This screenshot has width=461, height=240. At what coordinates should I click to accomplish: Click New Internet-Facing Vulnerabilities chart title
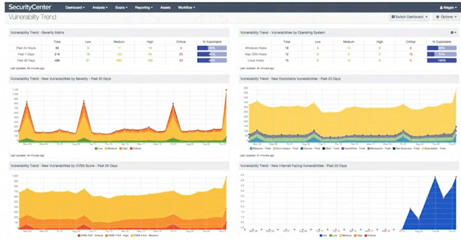(293, 166)
